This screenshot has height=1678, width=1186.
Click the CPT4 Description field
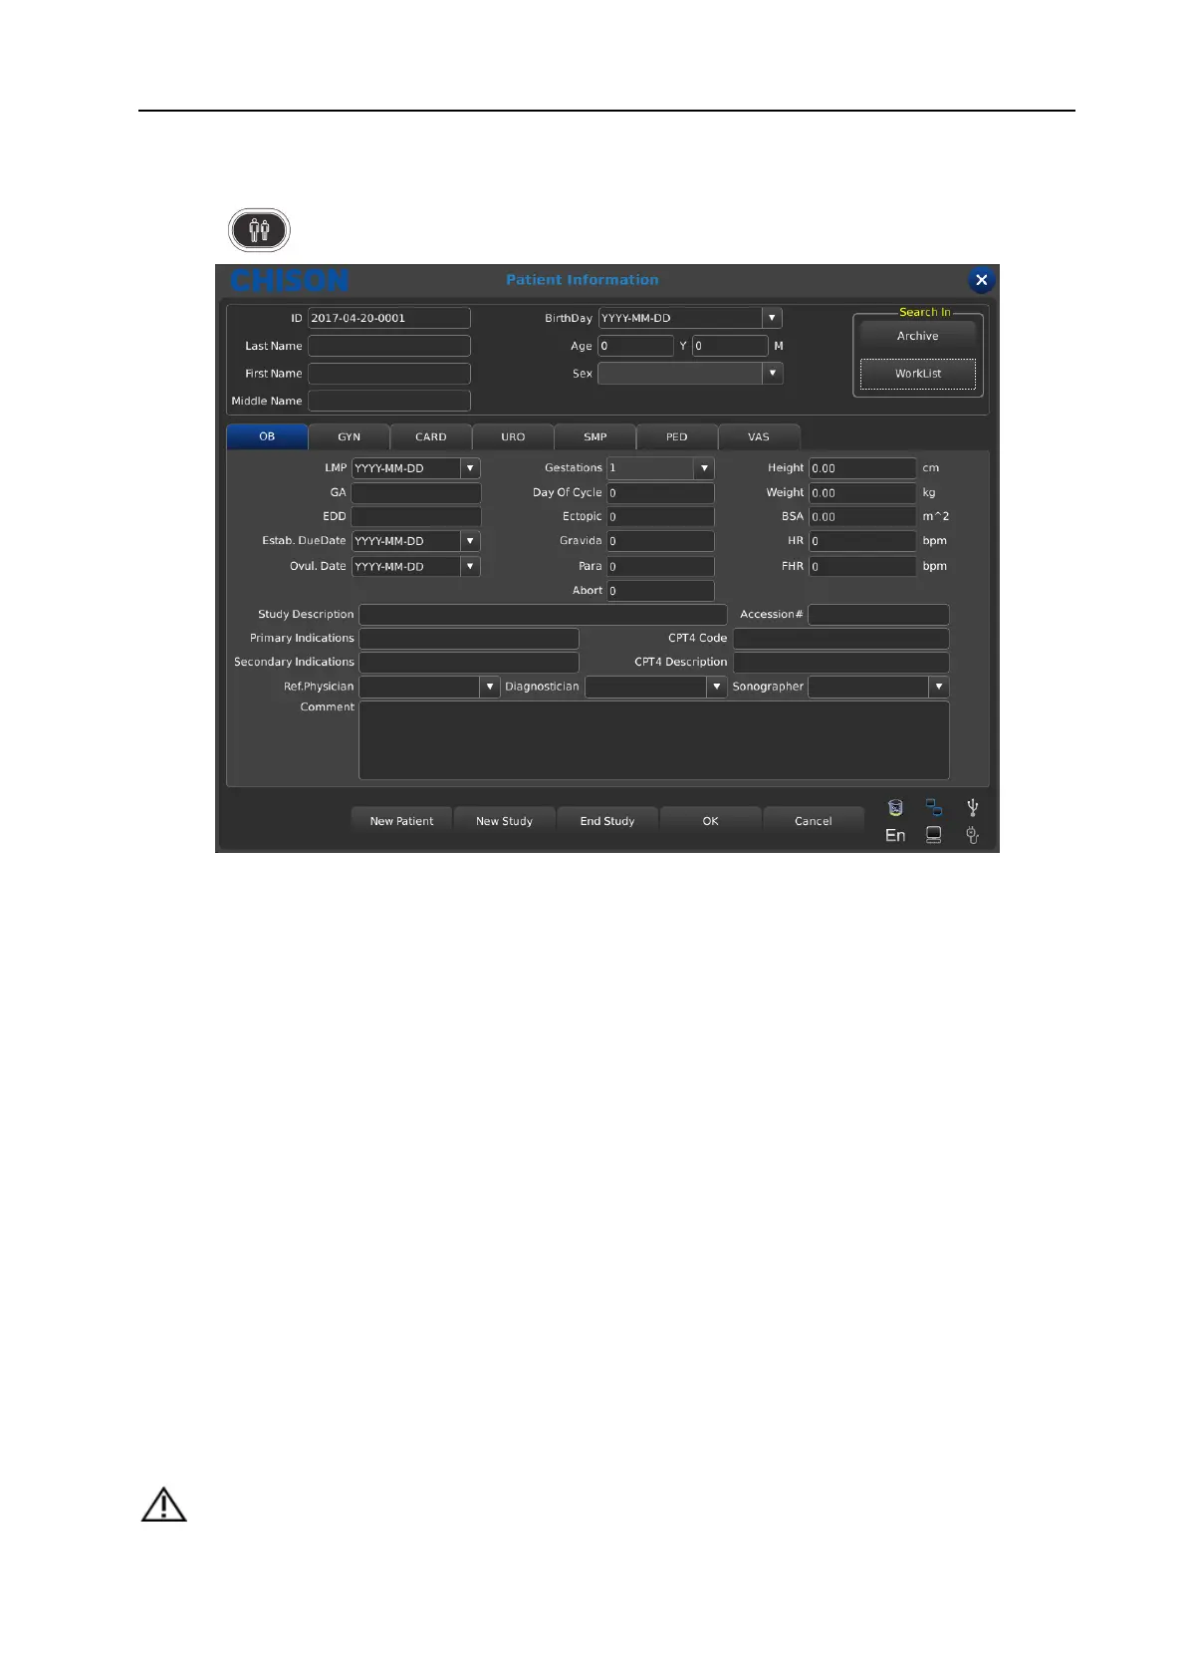[x=841, y=662]
